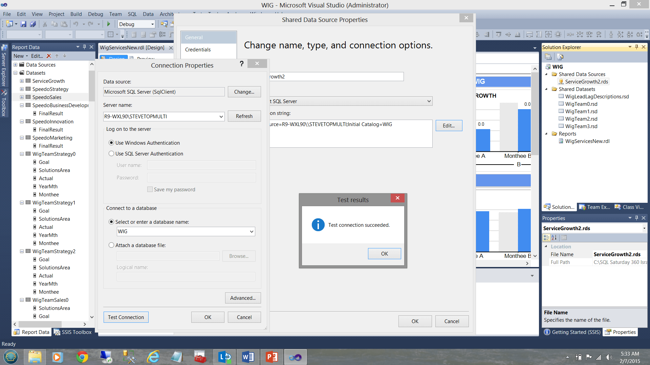Select Use SQL Server Authentication

pyautogui.click(x=111, y=153)
